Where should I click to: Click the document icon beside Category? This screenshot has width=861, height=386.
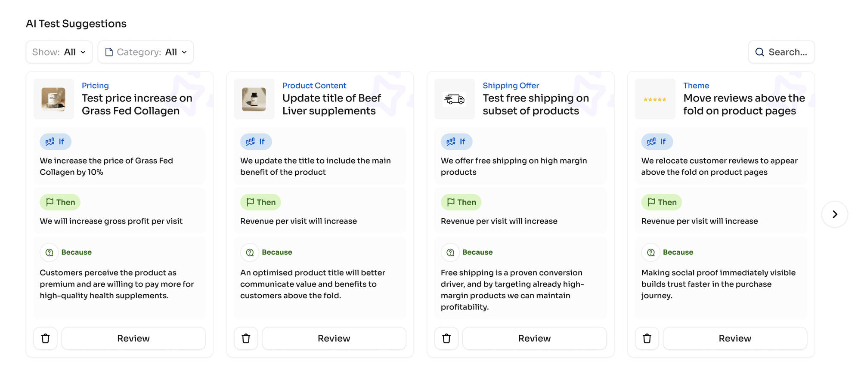pos(109,52)
